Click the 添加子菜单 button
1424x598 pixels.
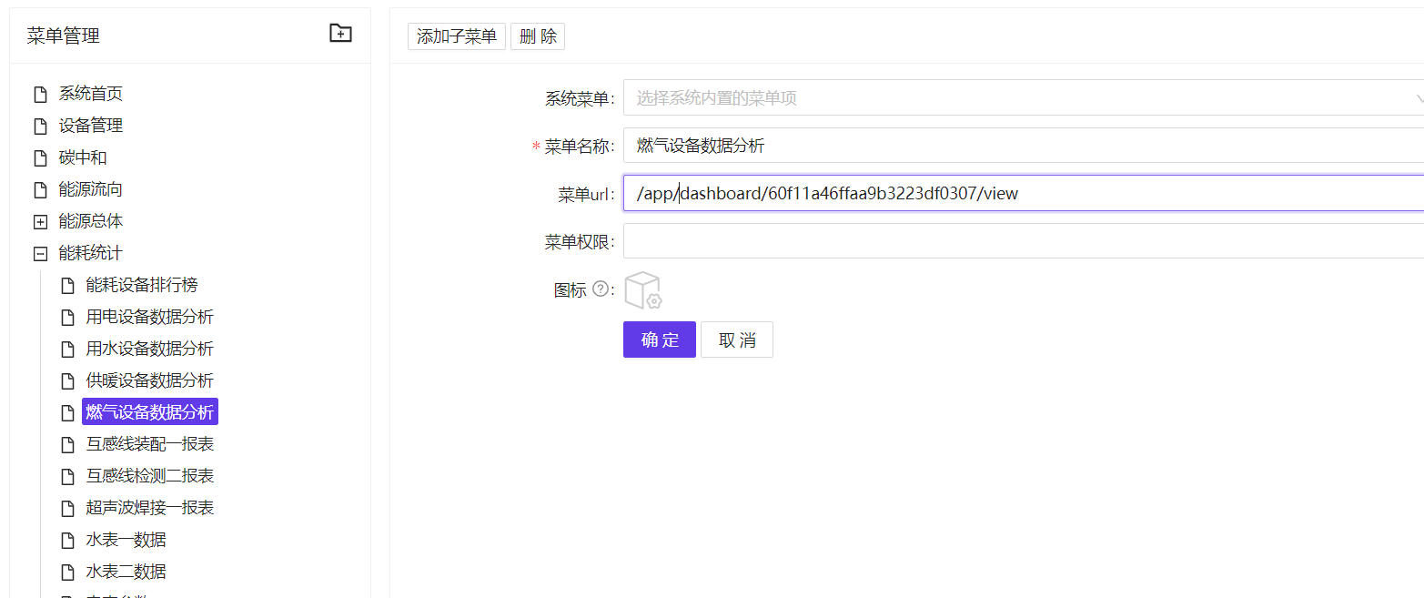point(456,36)
